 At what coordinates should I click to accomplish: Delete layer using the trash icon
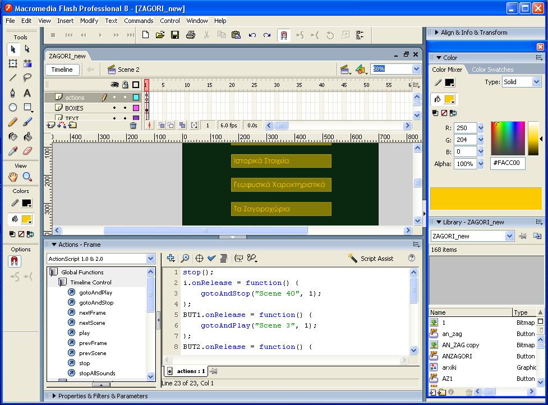(x=133, y=126)
